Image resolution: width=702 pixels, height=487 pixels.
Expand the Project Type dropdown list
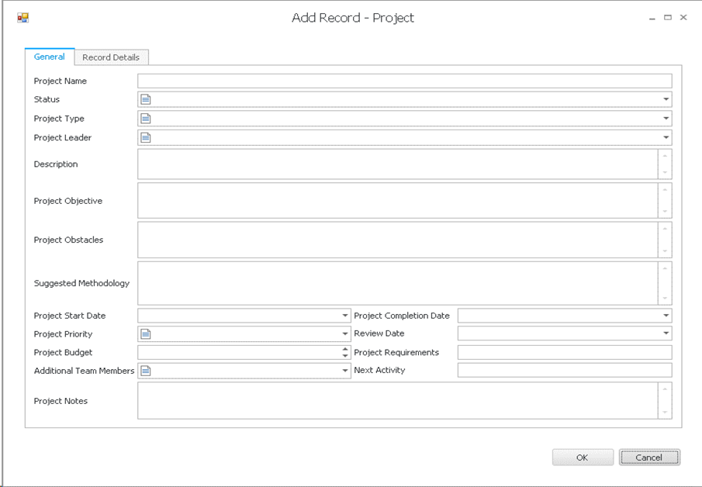point(666,119)
